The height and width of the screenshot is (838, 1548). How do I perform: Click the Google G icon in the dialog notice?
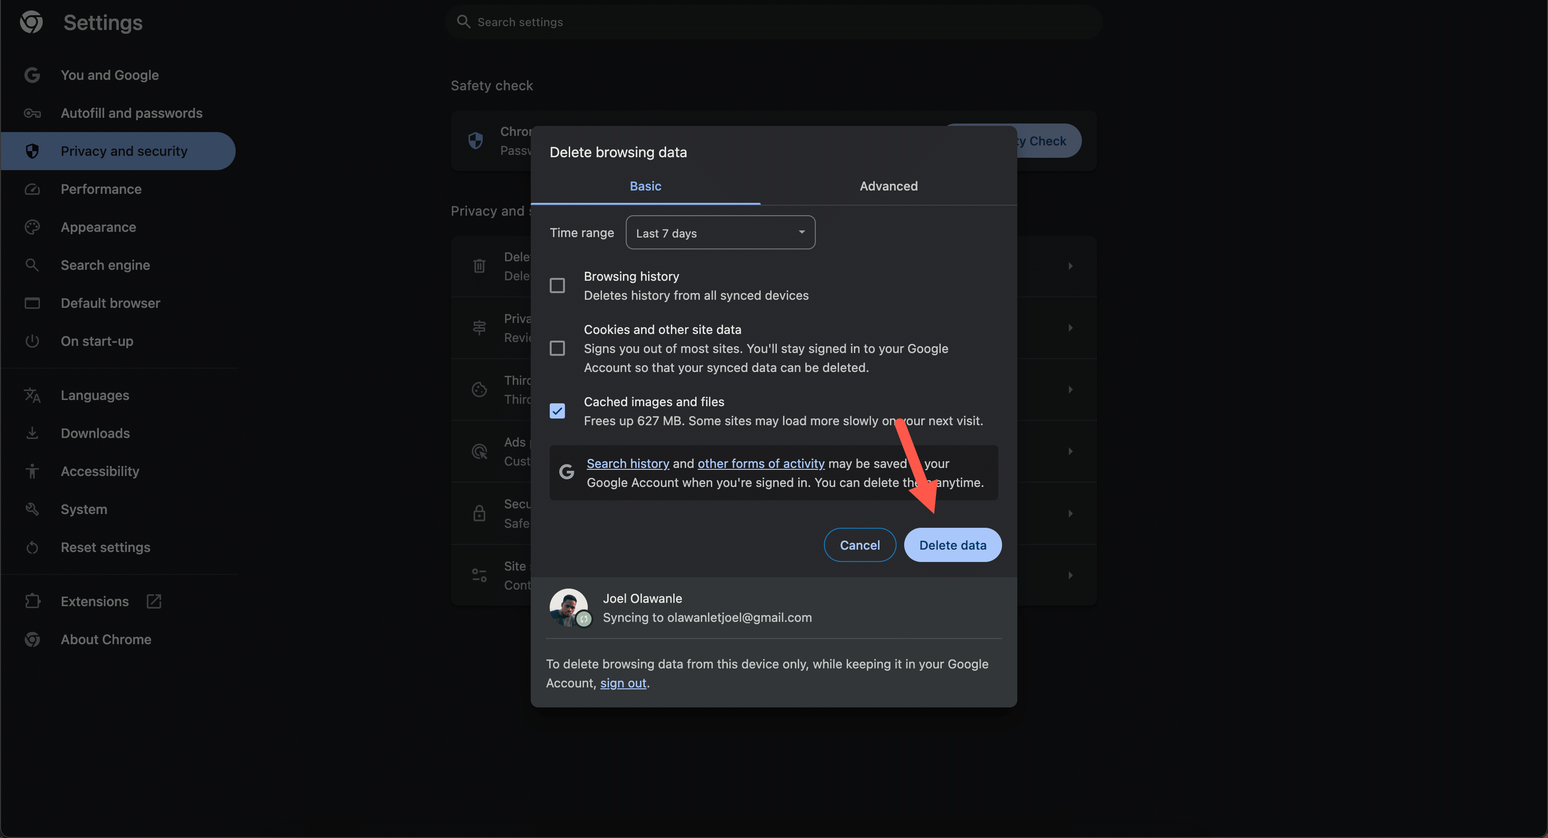click(x=566, y=472)
